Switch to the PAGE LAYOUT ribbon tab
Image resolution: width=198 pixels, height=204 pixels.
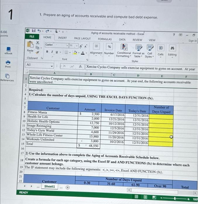pos(82,38)
